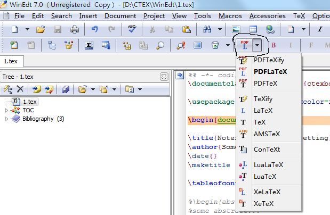Choose XeTeX from the compiler list
330x215 pixels.
coord(269,204)
